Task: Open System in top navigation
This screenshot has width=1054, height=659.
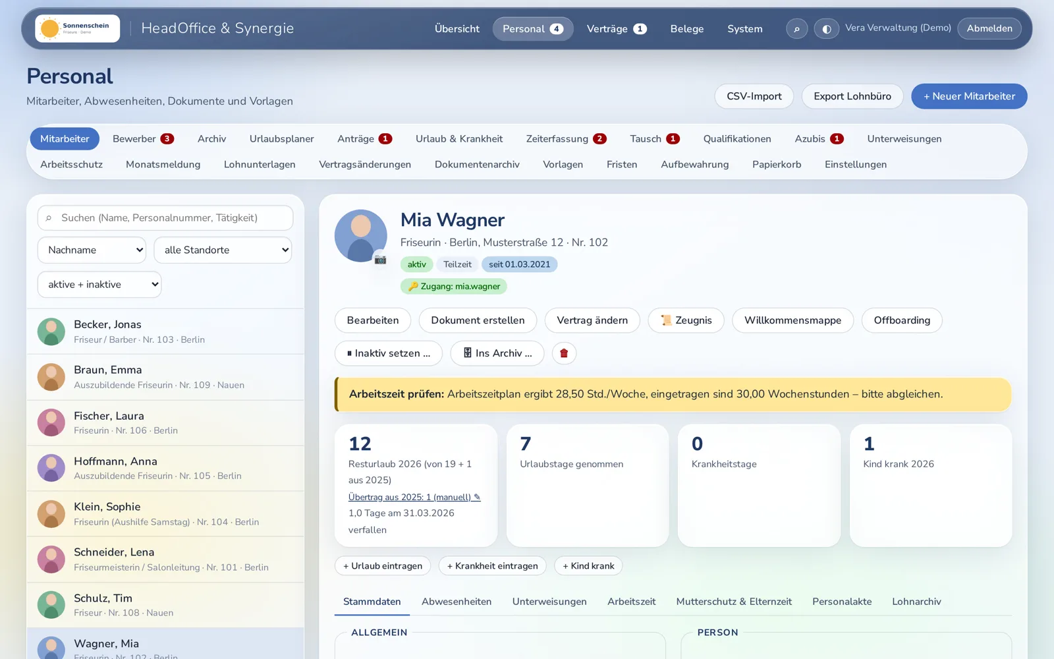Action: click(x=745, y=29)
